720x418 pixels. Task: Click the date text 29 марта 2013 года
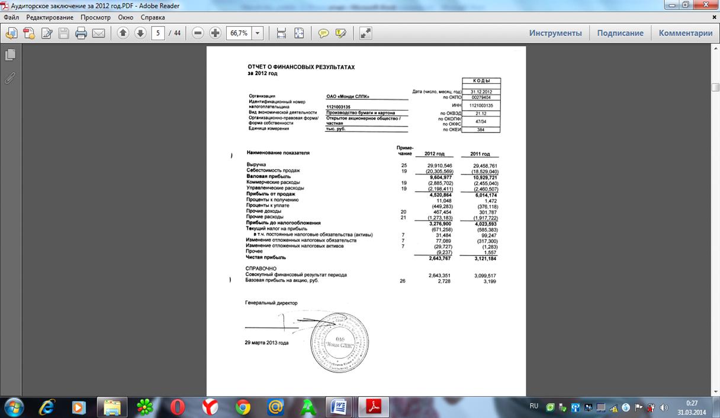coord(267,343)
